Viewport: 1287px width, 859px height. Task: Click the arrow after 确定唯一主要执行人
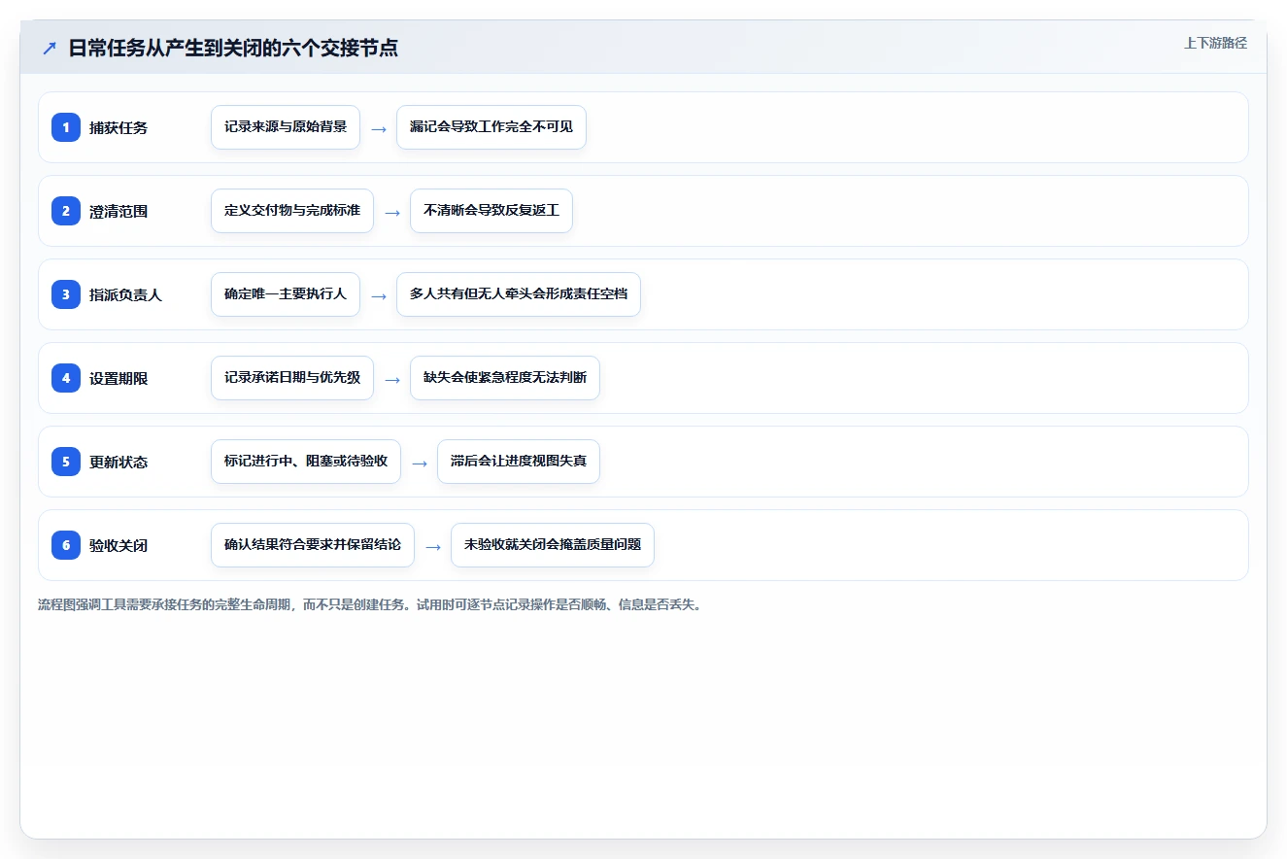coord(379,295)
